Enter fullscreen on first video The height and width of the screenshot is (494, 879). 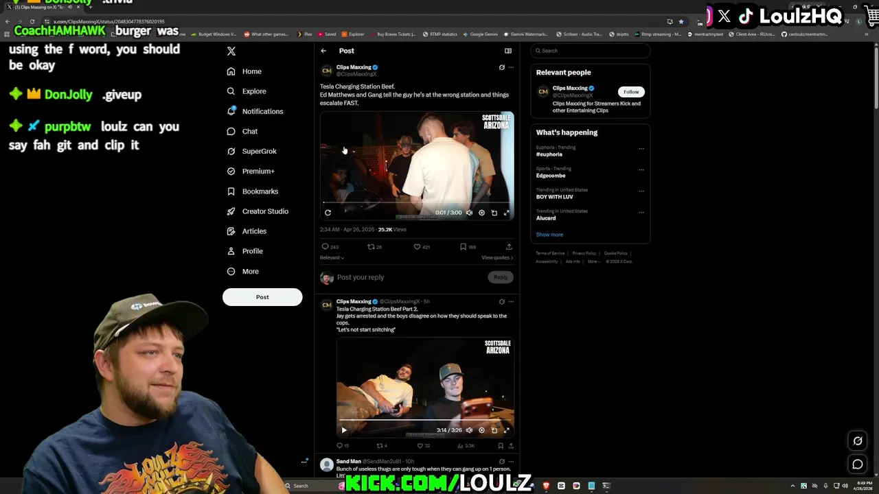point(507,213)
